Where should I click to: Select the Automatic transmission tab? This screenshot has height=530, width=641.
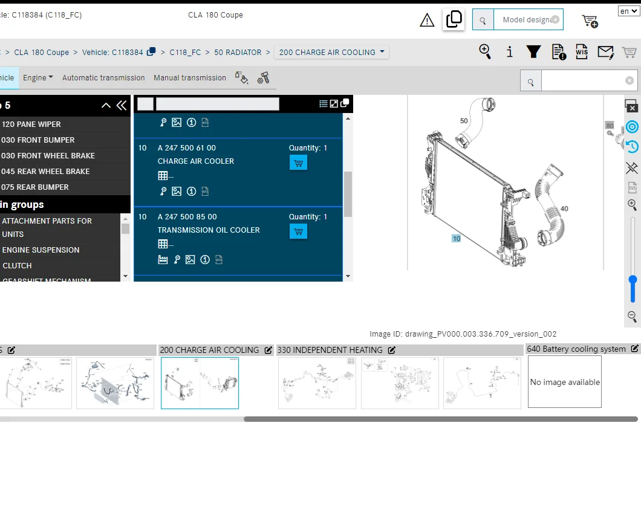click(x=103, y=77)
